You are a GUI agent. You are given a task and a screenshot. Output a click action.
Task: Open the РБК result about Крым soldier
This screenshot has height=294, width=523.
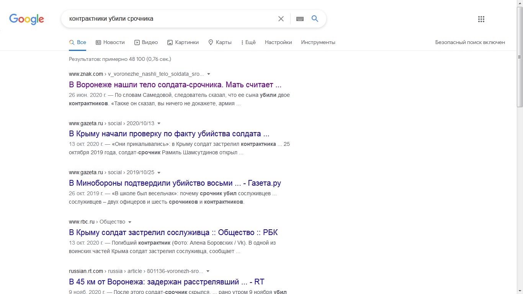[x=173, y=232]
